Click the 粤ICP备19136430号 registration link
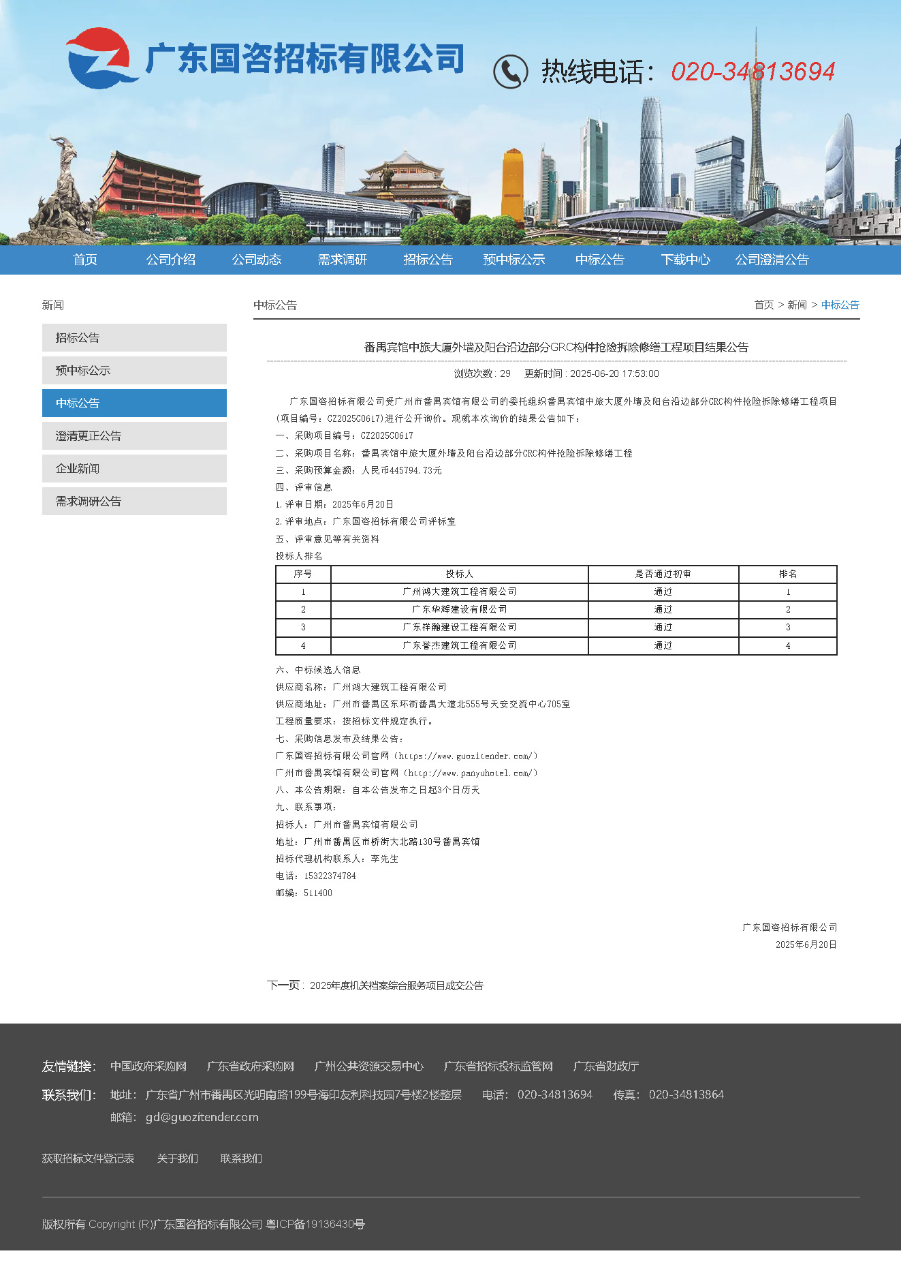The width and height of the screenshot is (901, 1275). (315, 1224)
